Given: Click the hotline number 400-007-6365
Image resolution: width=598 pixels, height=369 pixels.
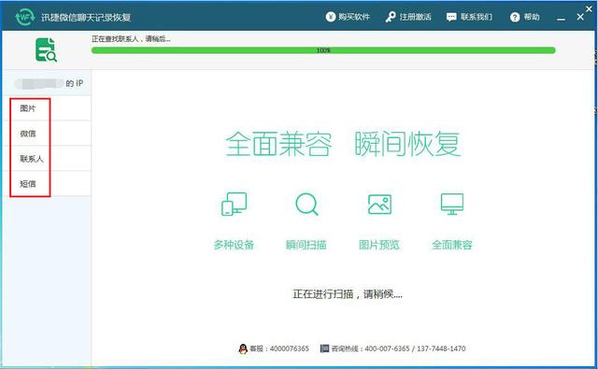Looking at the screenshot, I should coord(387,348).
